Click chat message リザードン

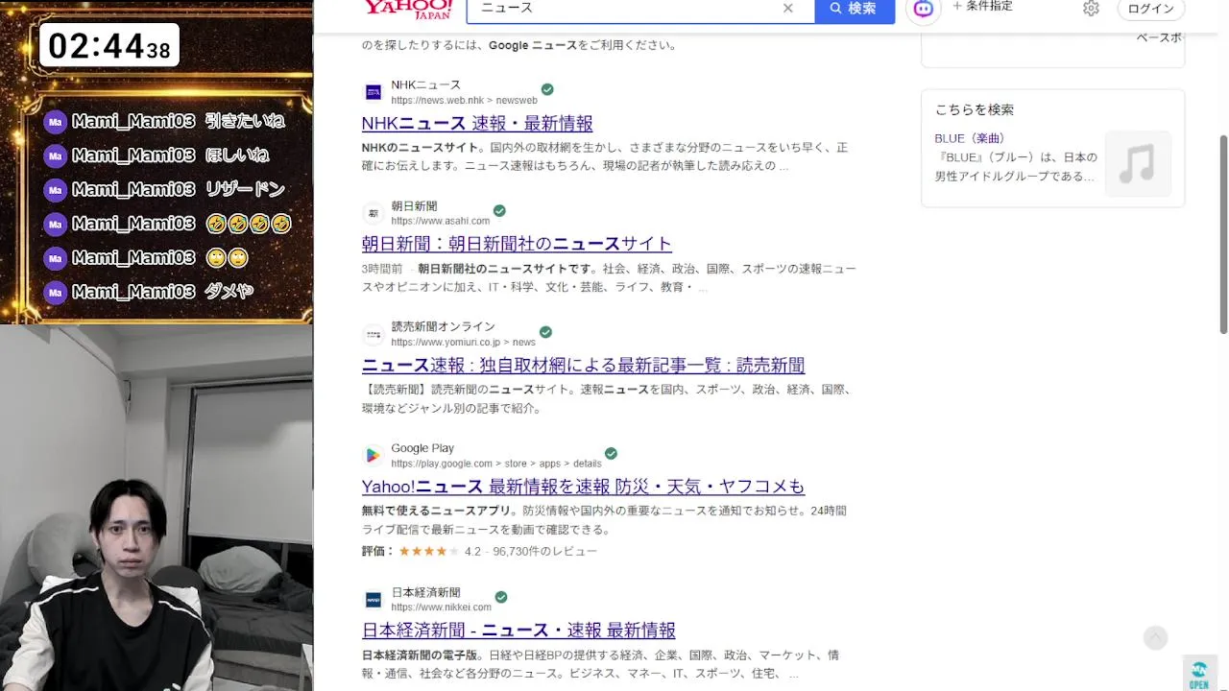pos(245,189)
